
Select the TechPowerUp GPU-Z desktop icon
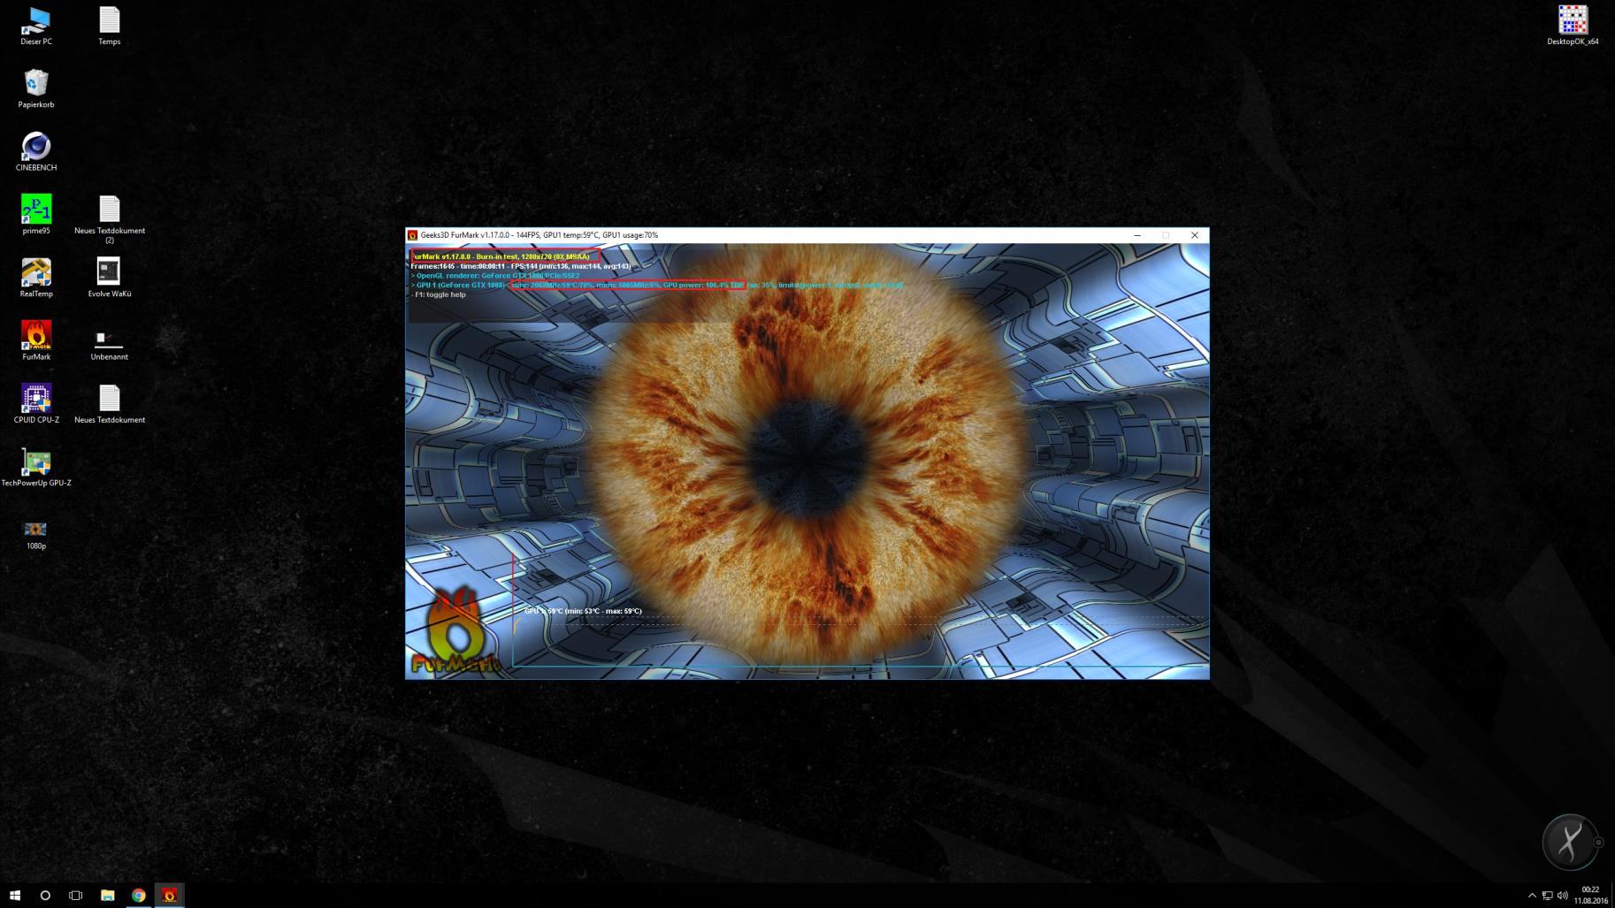36,467
